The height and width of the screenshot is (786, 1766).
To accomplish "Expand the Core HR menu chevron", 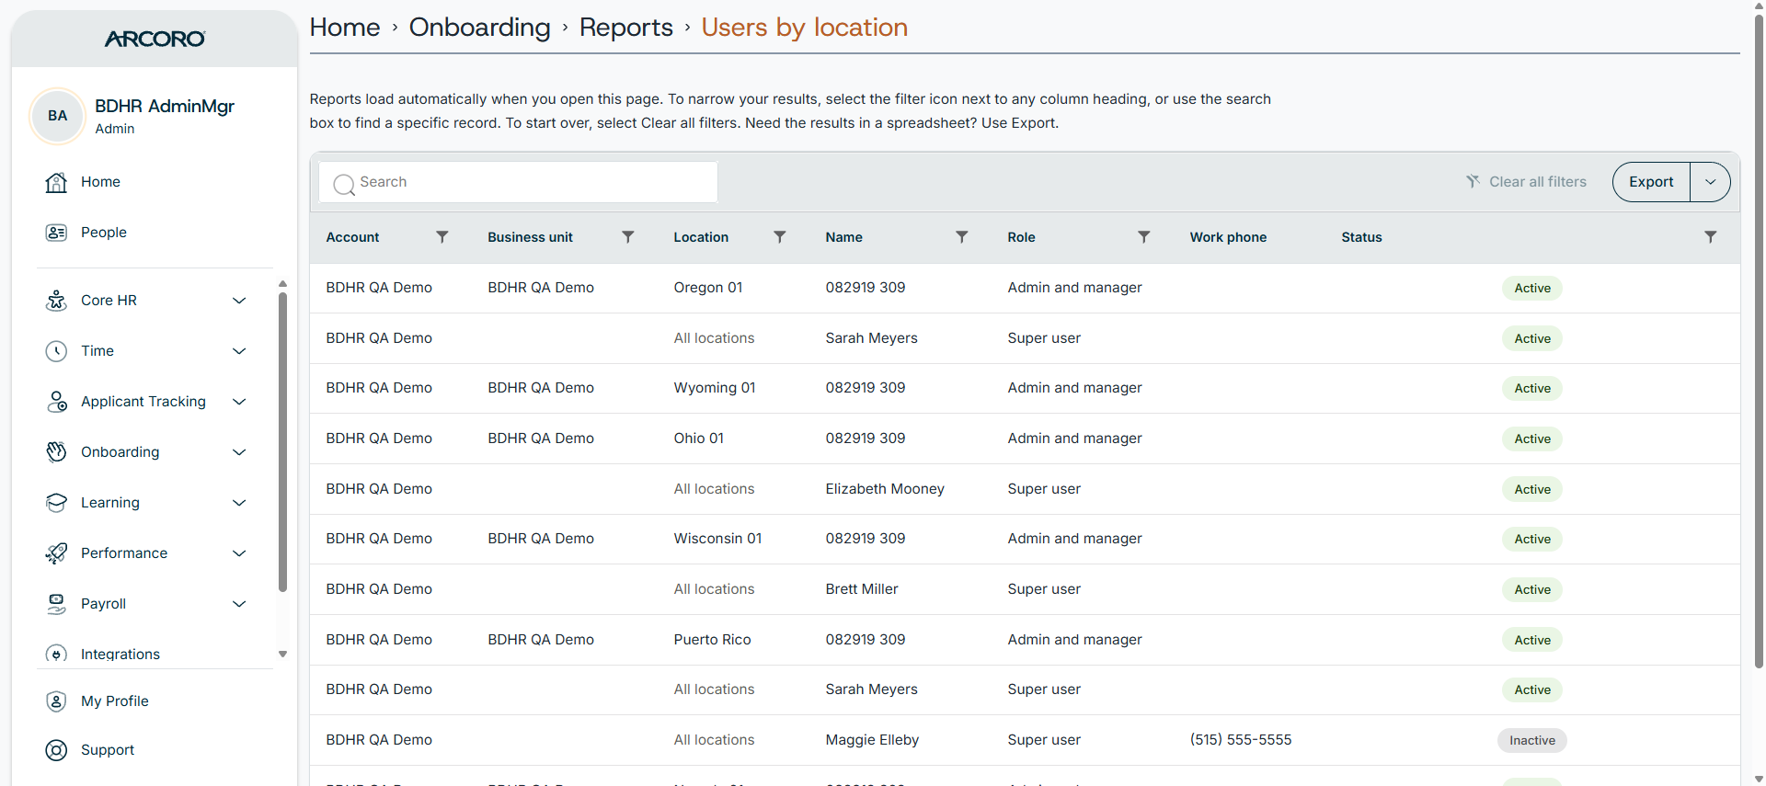I will [x=239, y=301].
